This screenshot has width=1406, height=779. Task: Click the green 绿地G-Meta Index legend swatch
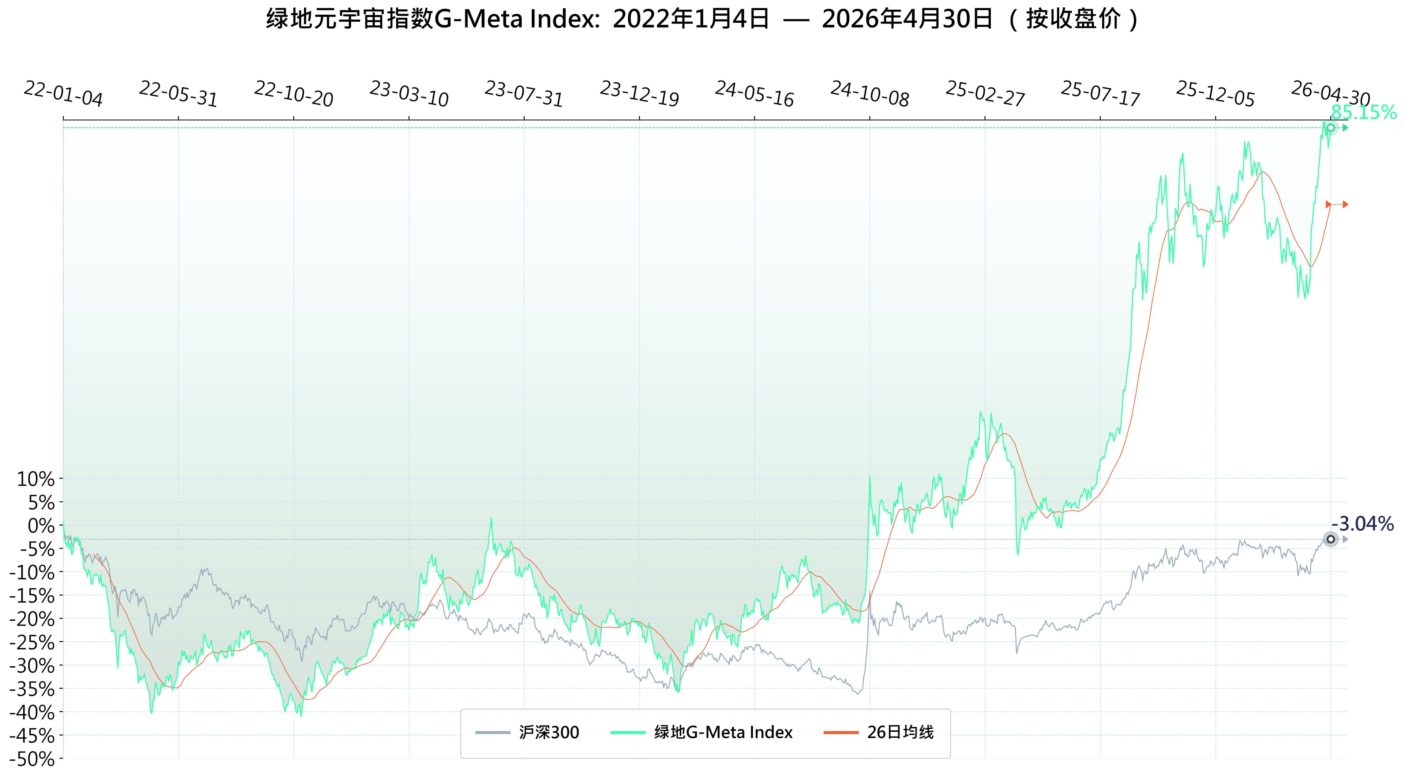628,733
